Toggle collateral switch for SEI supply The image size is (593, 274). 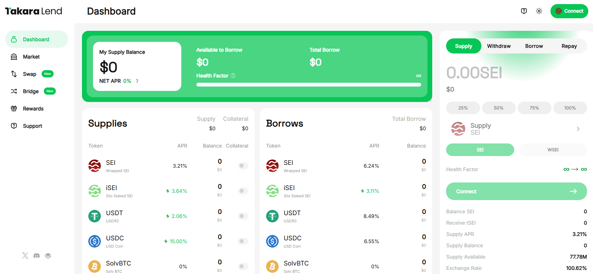point(243,166)
